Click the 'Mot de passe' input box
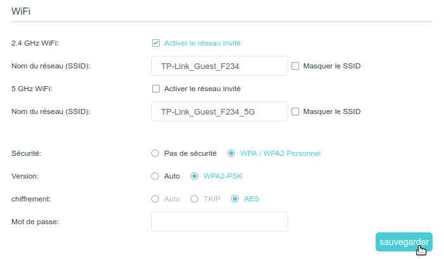Viewport: 444px width, 259px height. (220, 222)
